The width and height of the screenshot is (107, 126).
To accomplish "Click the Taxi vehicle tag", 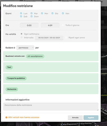I will (9, 67).
